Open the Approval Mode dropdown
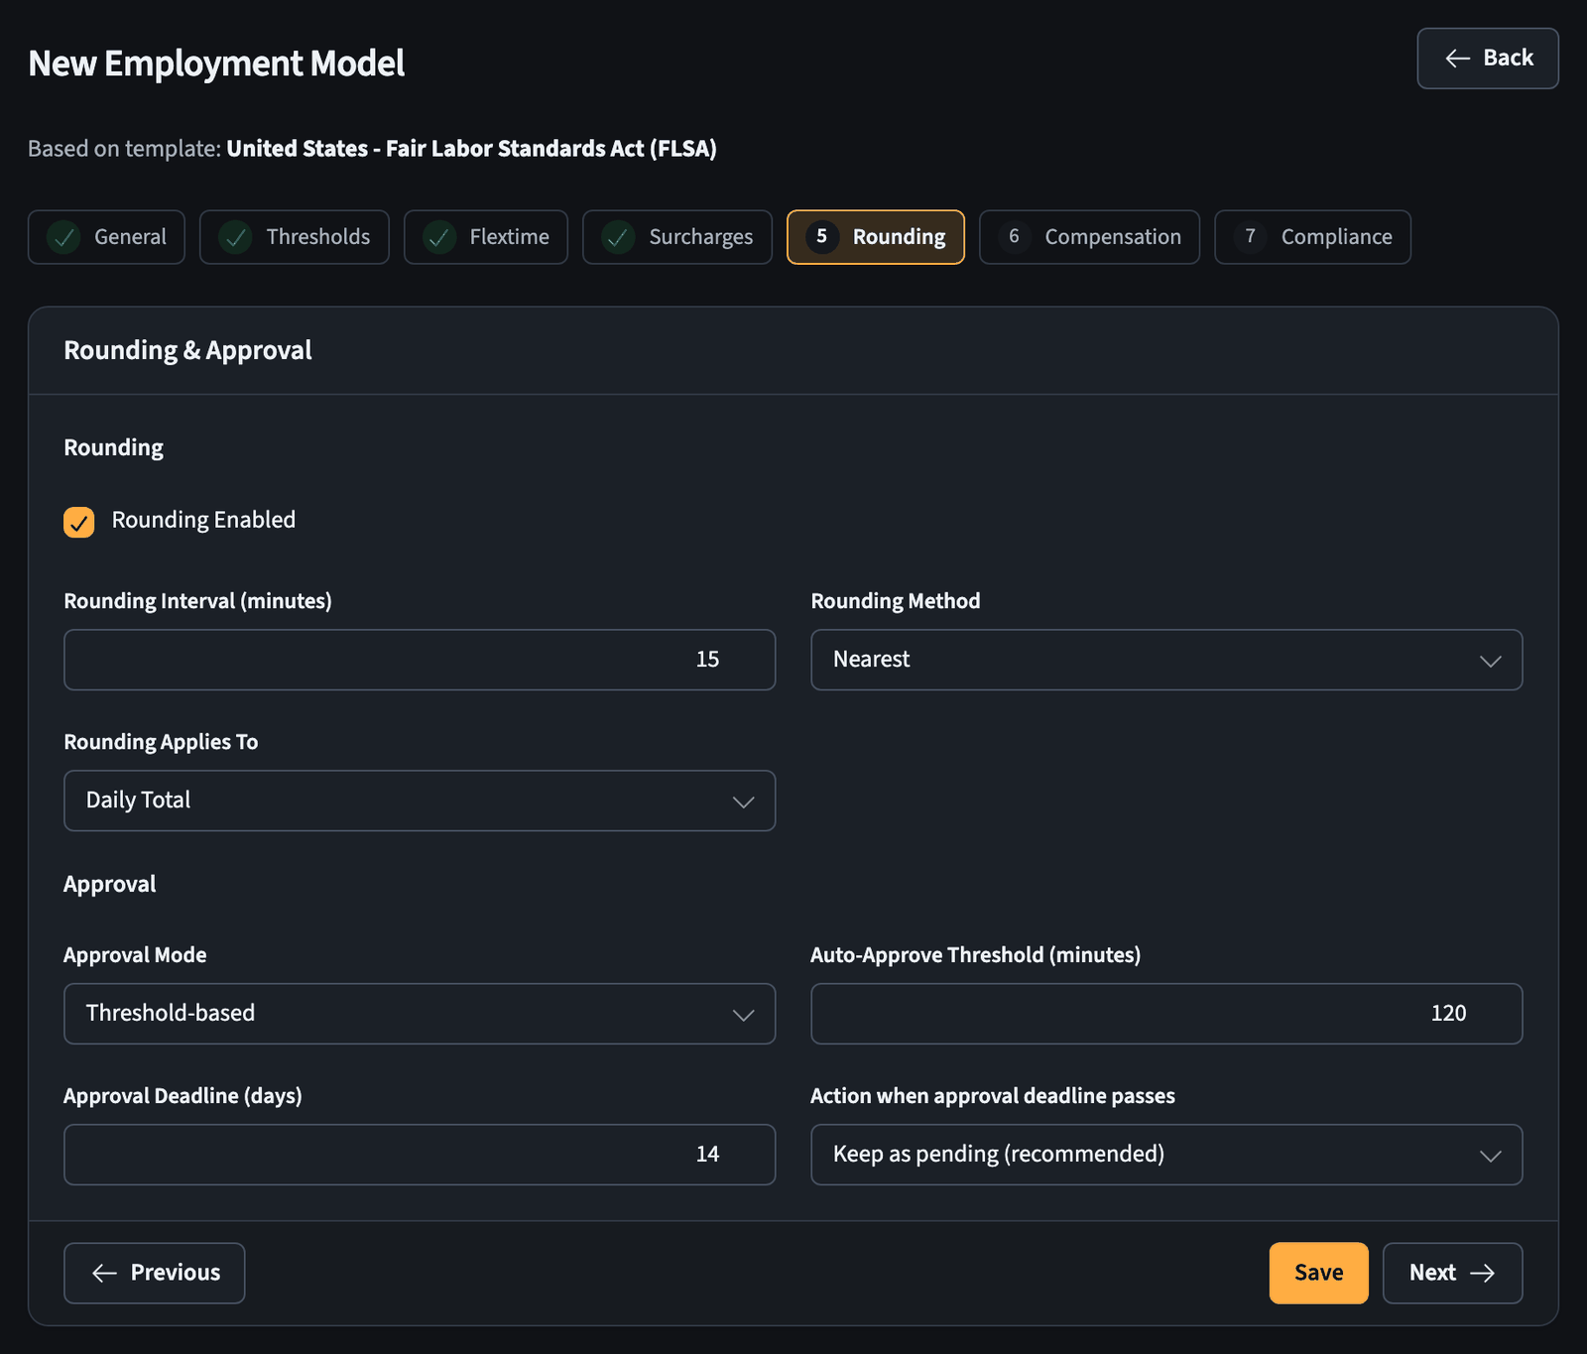This screenshot has height=1354, width=1587. coord(420,1014)
